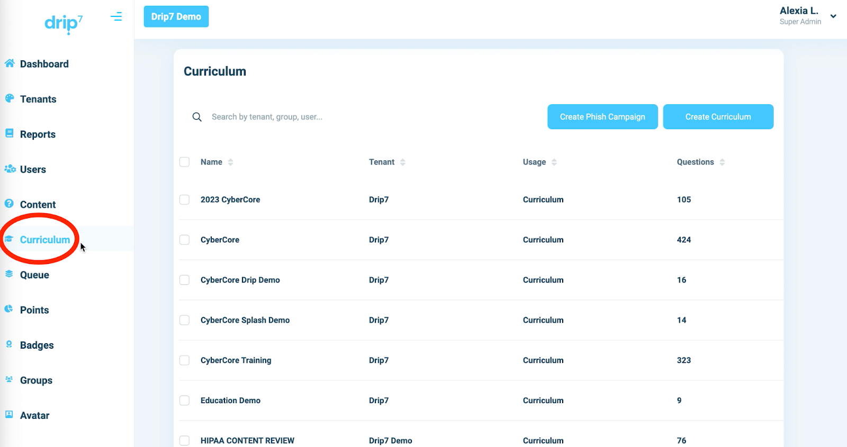Click the Avatar portrait icon
This screenshot has width=847, height=447.
(9, 415)
